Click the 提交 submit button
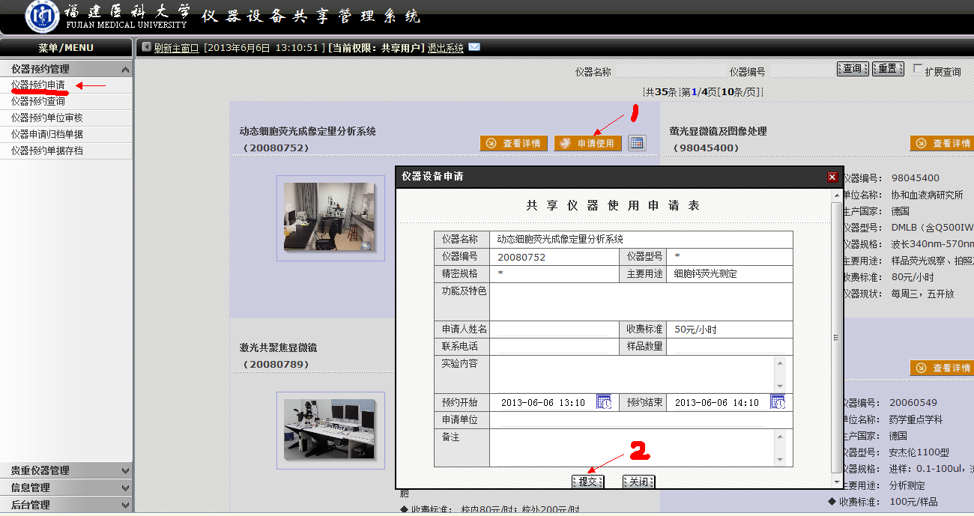 coord(587,482)
